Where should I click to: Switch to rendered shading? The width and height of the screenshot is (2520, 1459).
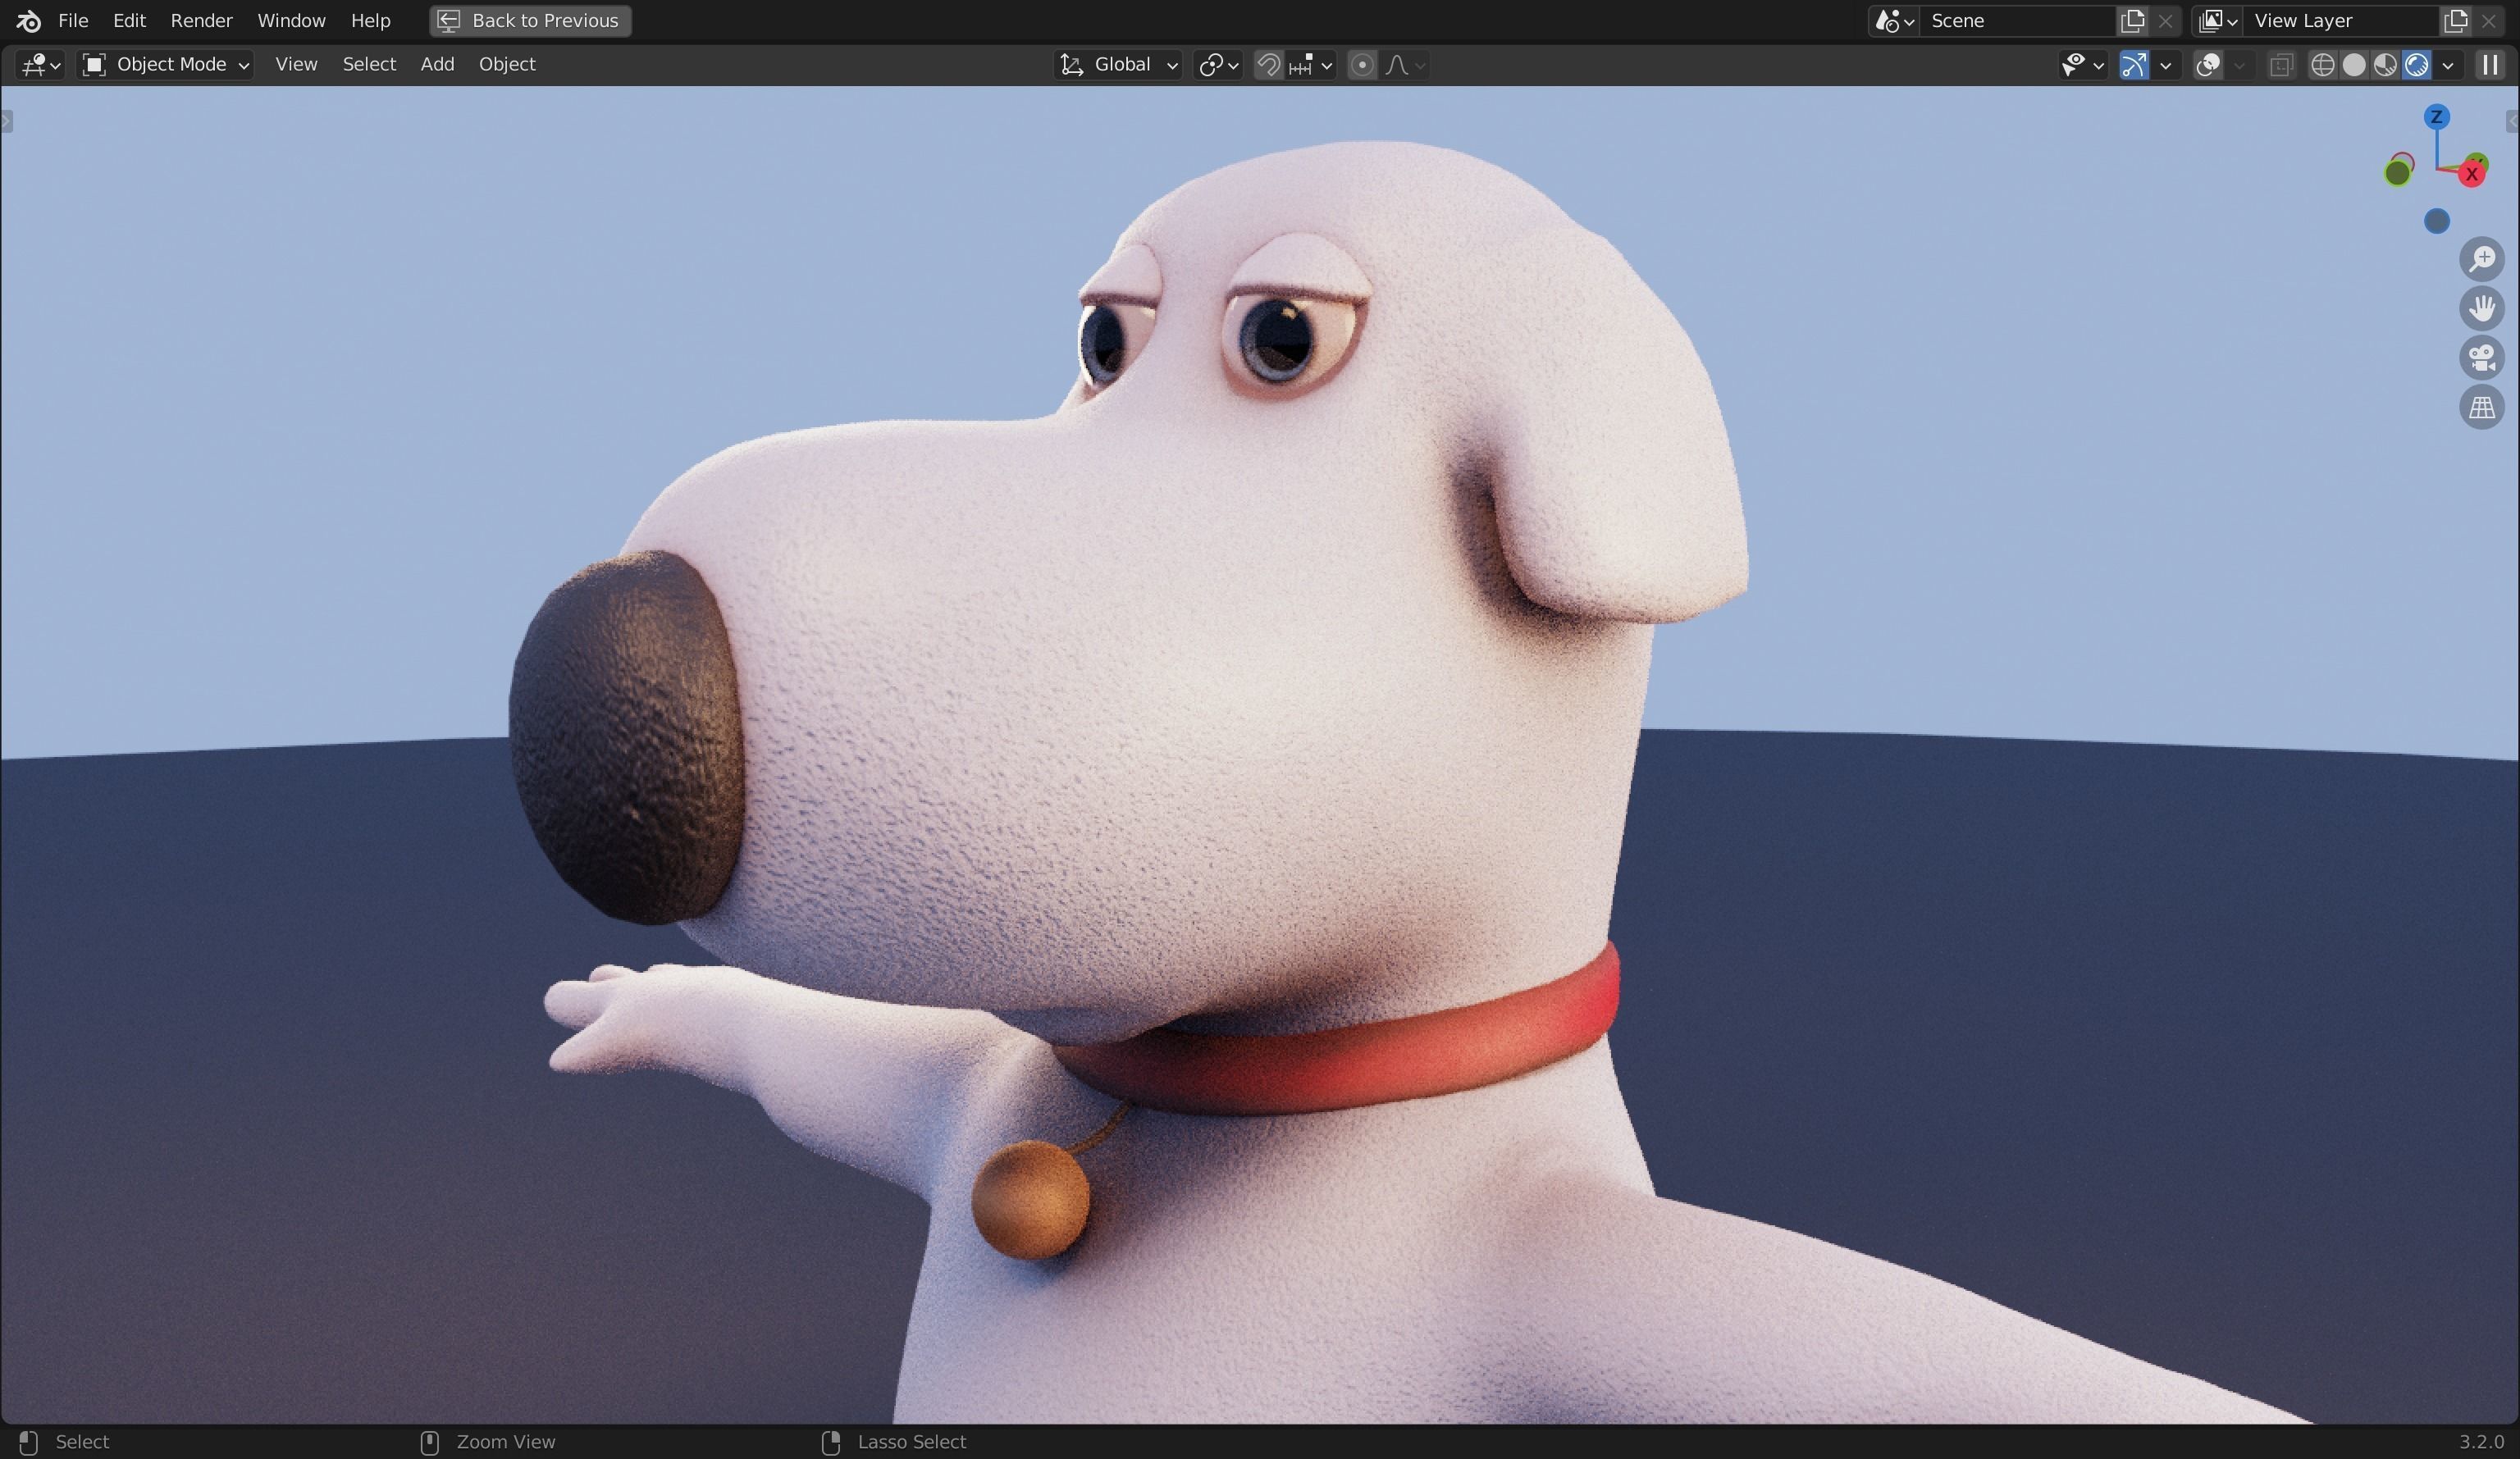coord(2416,65)
